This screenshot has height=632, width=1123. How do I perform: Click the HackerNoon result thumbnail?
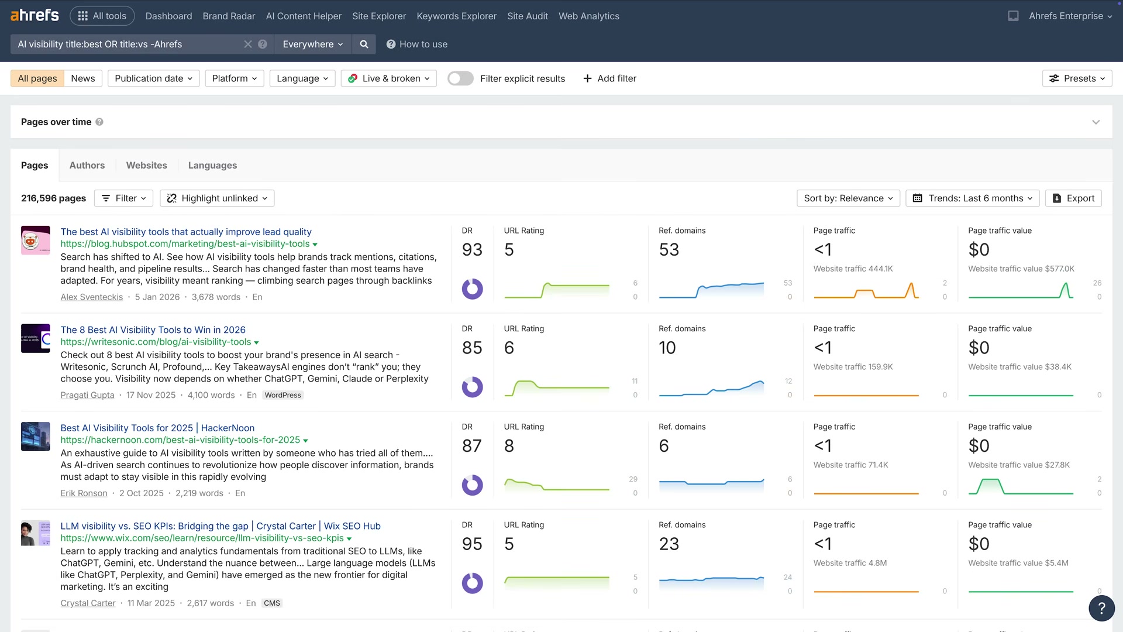pos(36,437)
